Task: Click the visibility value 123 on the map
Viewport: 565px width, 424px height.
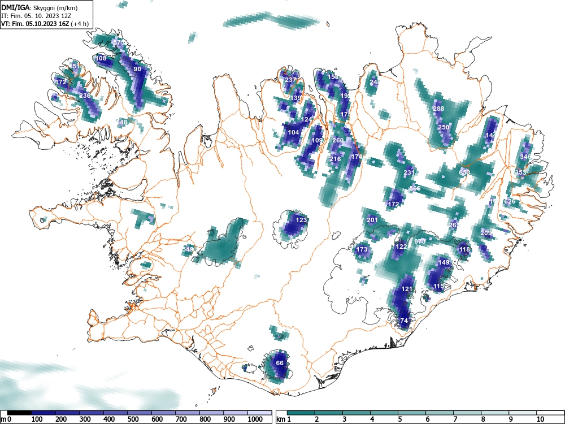Action: tap(301, 220)
